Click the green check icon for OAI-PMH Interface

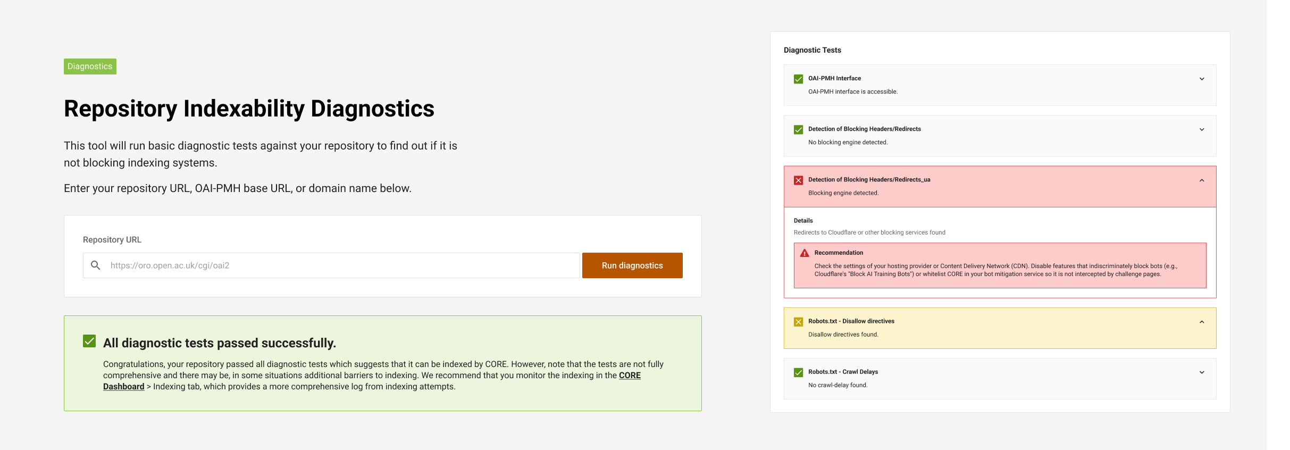[x=798, y=79]
